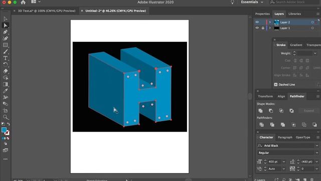This screenshot has width=321, height=181.
Task: Select the Rectangle tool
Action: (6, 45)
